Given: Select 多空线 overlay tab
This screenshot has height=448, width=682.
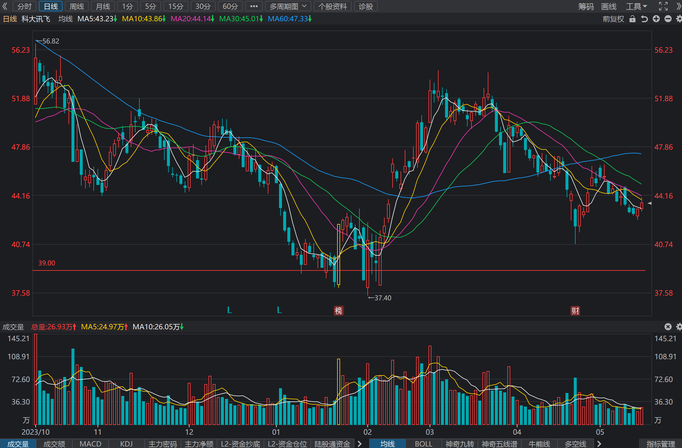Looking at the screenshot, I should 576,444.
